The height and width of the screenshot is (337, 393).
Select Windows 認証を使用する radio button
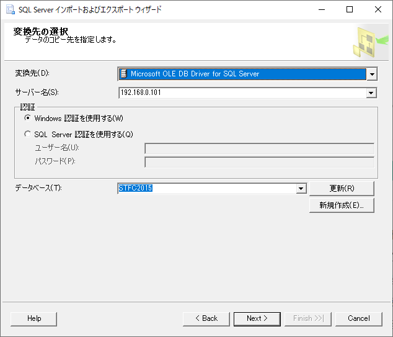tap(27, 118)
